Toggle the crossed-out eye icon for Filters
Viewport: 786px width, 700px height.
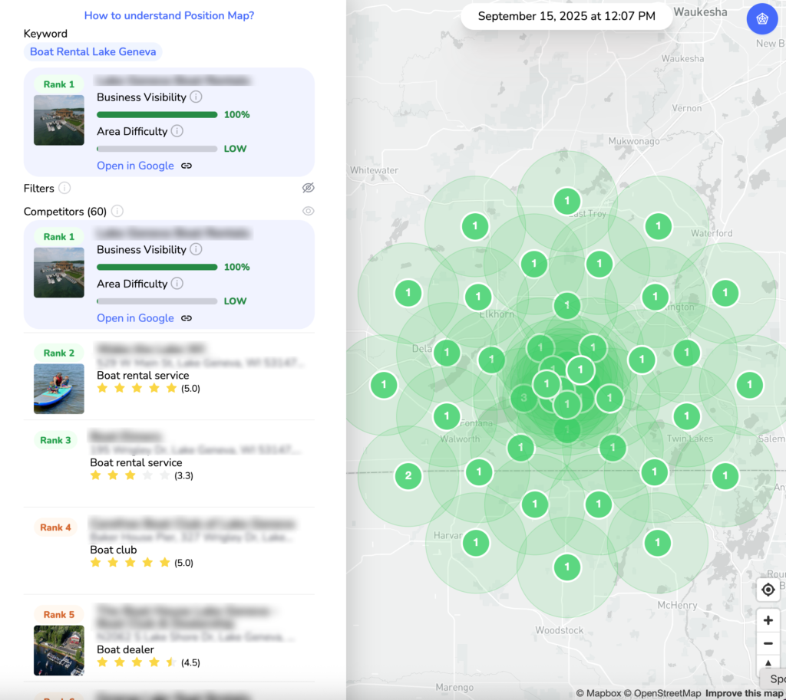[x=308, y=188]
